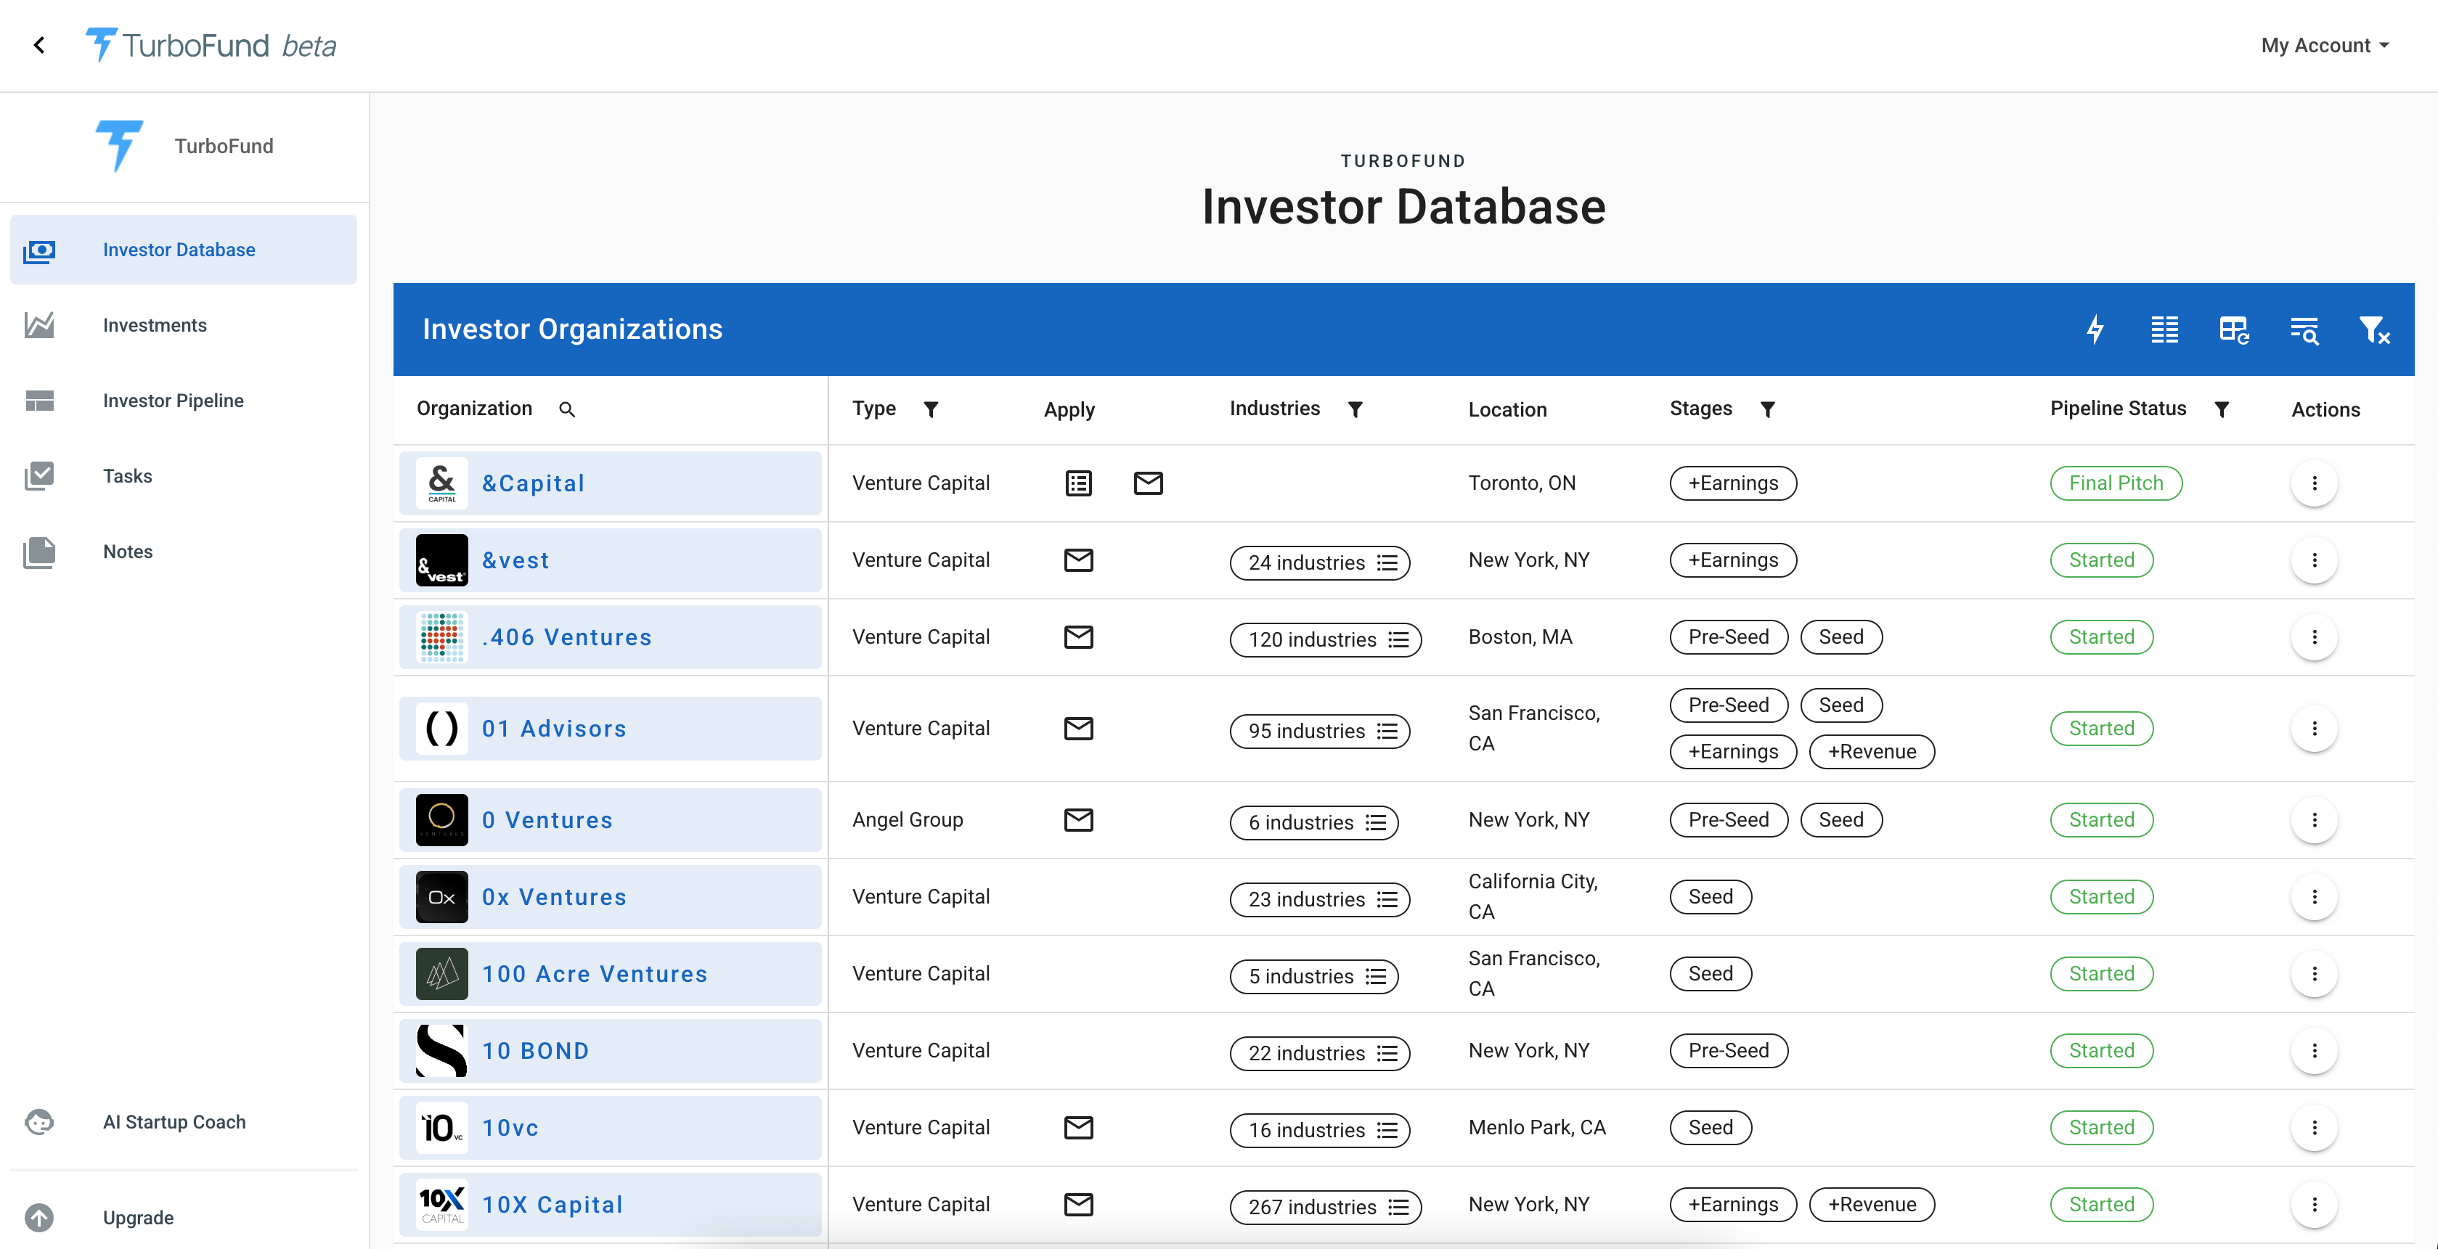Click the email icon for 01 Advisors
This screenshot has width=2438, height=1249.
click(x=1079, y=729)
